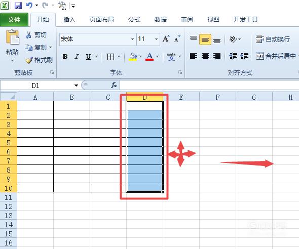299x249 pixels.
Task: Click the wén phonetic guide icon
Action: [171, 57]
